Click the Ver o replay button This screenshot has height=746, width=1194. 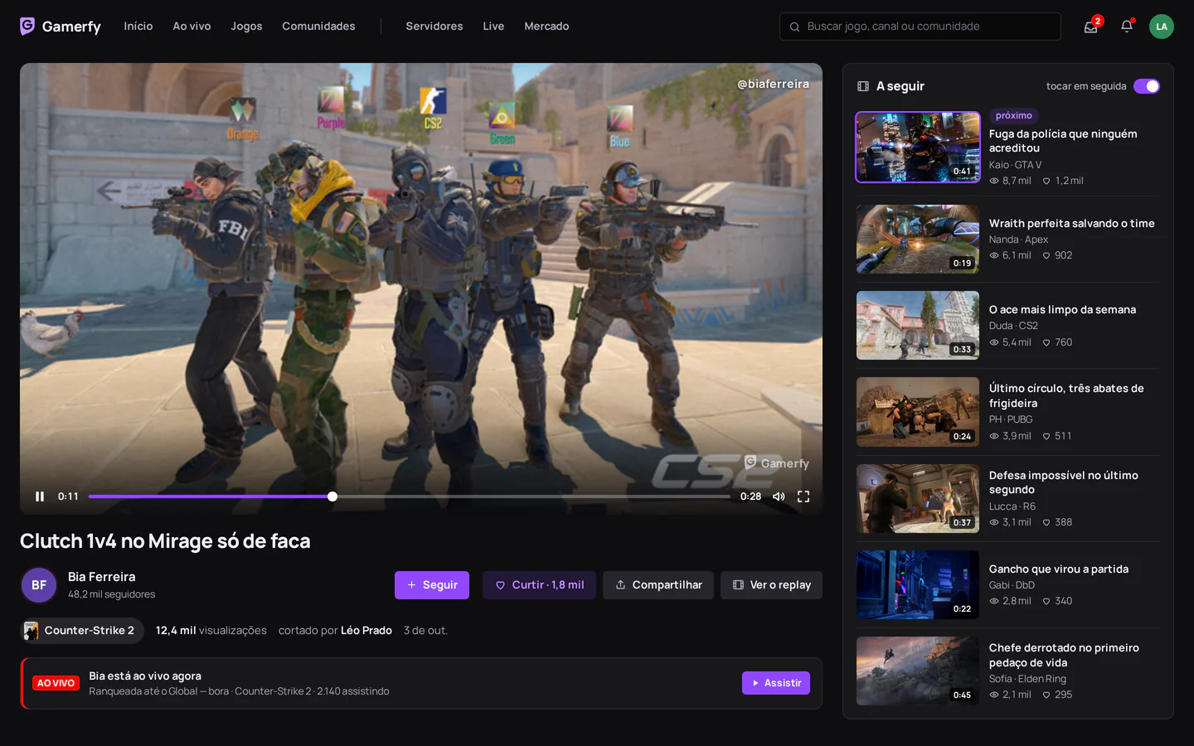pyautogui.click(x=771, y=585)
